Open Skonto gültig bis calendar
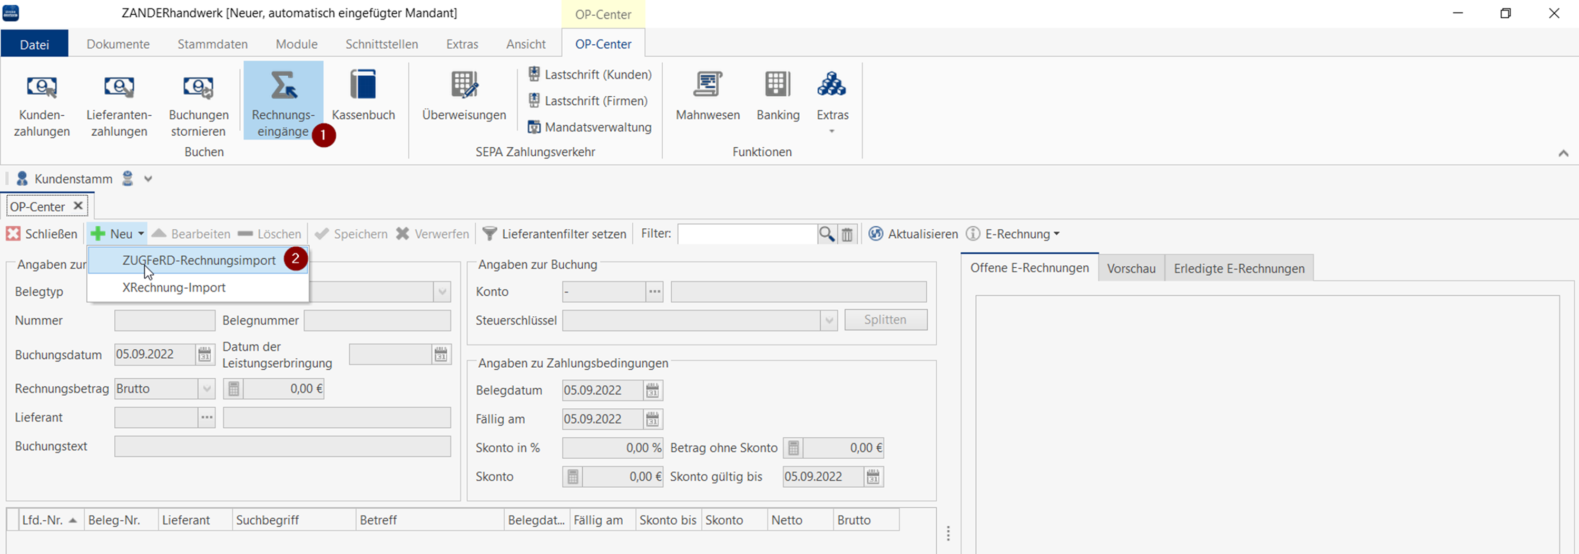The width and height of the screenshot is (1579, 554). tap(873, 477)
